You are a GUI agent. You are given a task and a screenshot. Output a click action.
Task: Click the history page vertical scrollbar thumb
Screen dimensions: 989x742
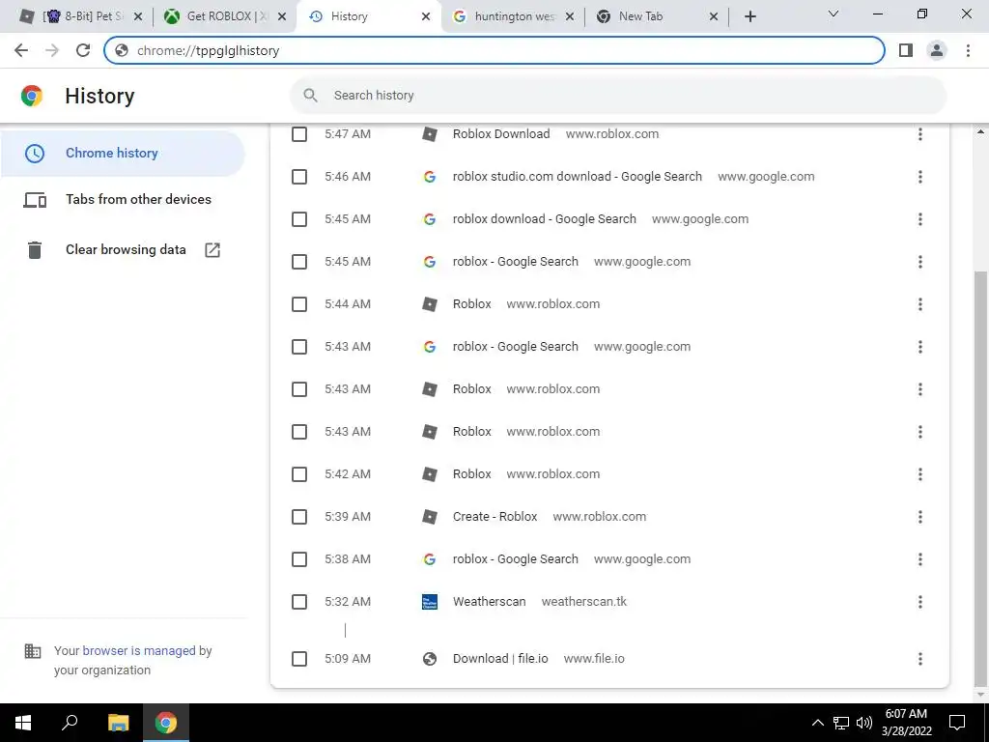pyautogui.click(x=981, y=477)
